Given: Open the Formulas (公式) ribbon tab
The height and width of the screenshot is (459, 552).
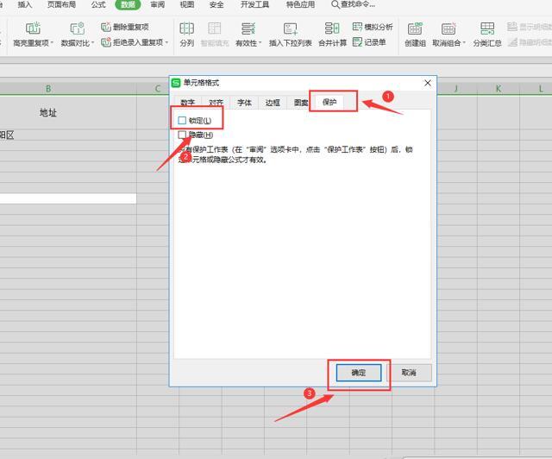Looking at the screenshot, I should (98, 4).
